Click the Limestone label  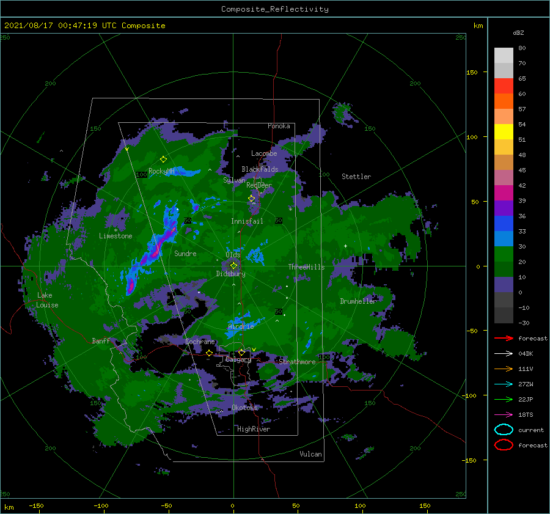[x=116, y=236]
